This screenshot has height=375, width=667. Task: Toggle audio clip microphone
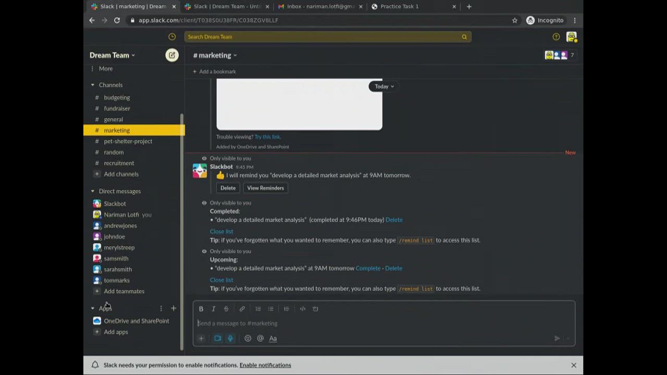click(x=230, y=339)
